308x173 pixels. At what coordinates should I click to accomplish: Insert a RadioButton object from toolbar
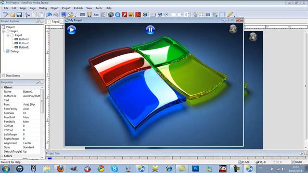[x=166, y=15]
